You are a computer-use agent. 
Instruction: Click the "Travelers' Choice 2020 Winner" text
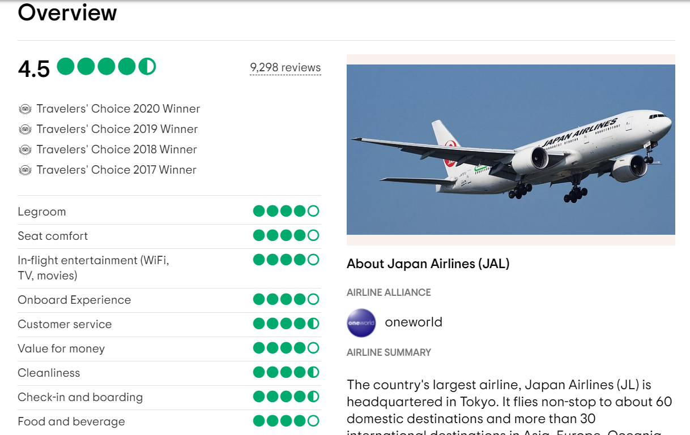click(118, 109)
